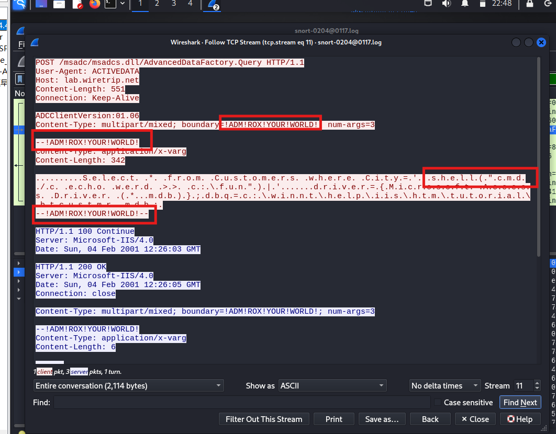The image size is (556, 434).
Task: Open the Kali applications menu icon
Action: (x=19, y=5)
